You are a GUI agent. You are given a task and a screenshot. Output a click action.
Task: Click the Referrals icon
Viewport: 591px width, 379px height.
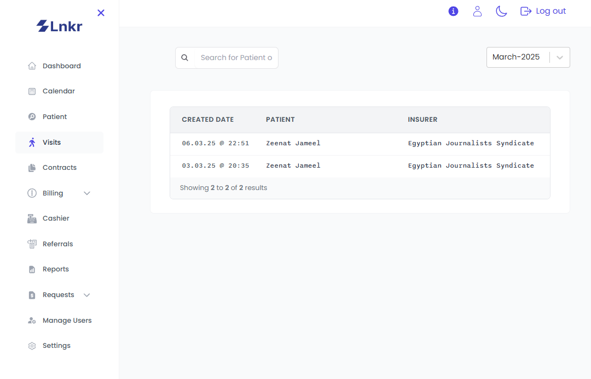click(x=32, y=244)
